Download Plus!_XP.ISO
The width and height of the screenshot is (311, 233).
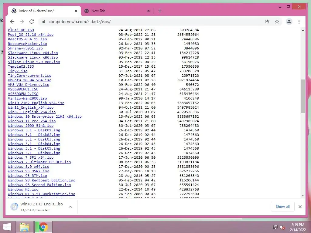point(21,30)
